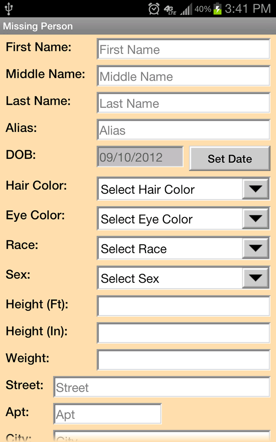Tap the Middle Name text field
The width and height of the screenshot is (276, 442).
pos(183,77)
